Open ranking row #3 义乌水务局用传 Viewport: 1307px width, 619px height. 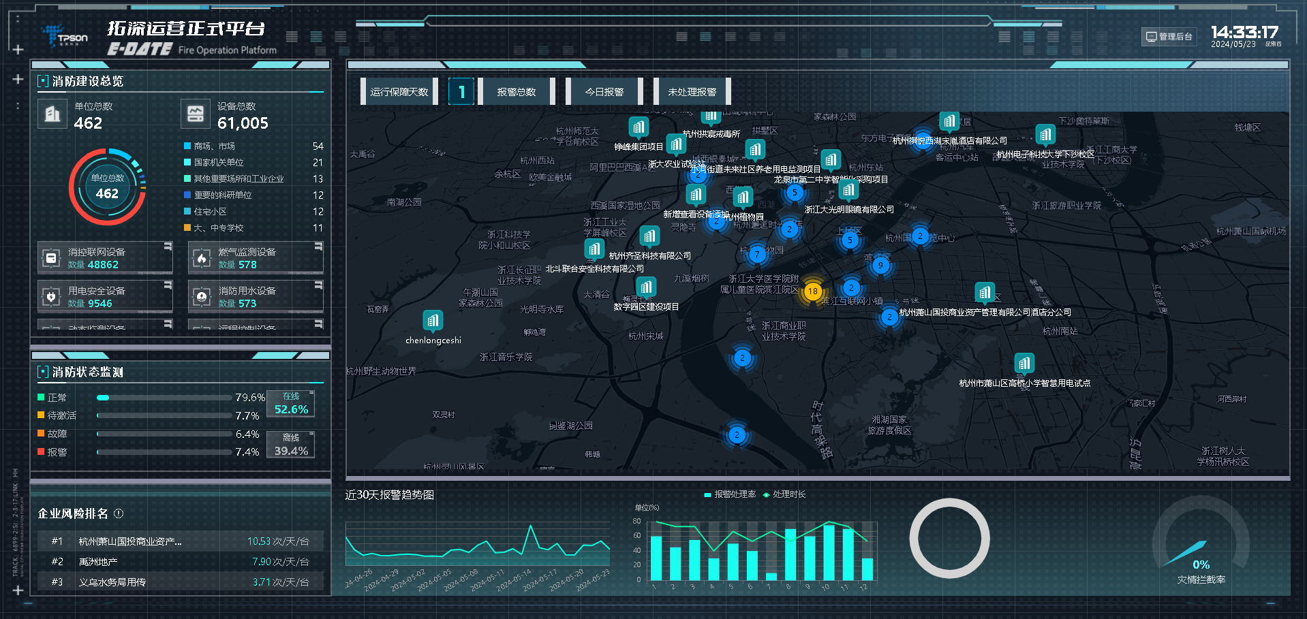(181, 582)
